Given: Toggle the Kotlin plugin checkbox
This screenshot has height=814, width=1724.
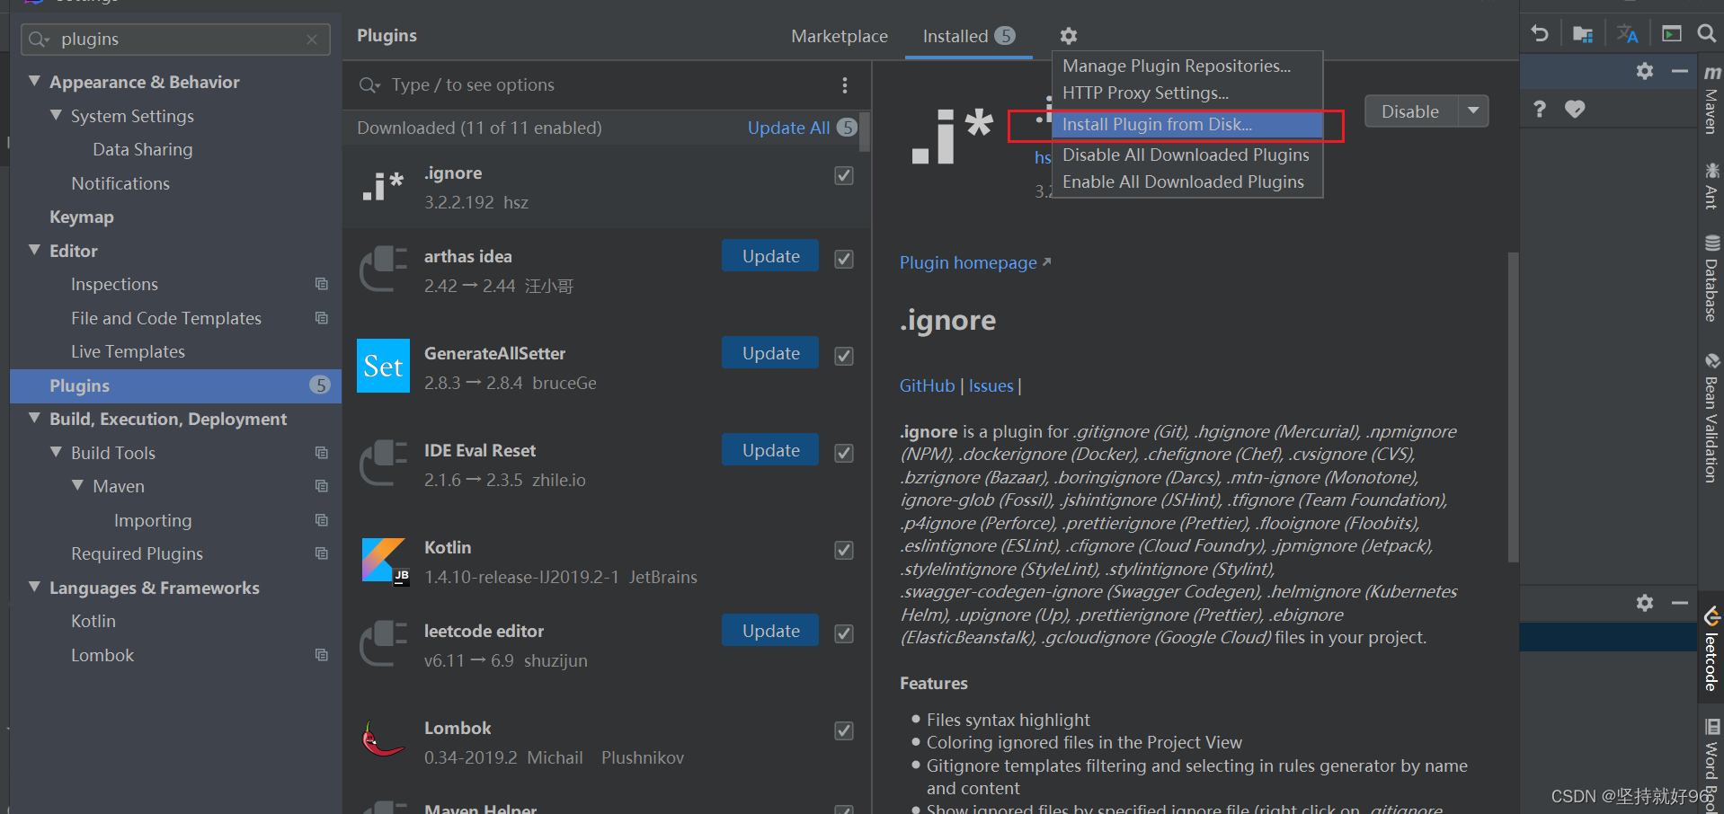Looking at the screenshot, I should 844,550.
